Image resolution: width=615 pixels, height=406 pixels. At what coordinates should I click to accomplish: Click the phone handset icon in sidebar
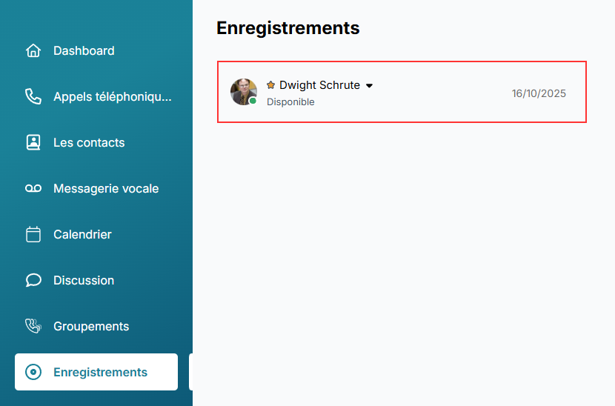coord(33,97)
